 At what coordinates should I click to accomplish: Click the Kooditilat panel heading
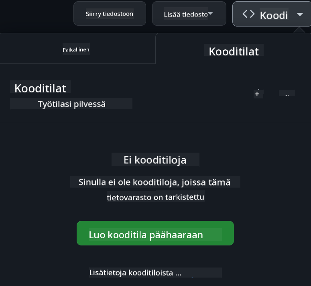pyautogui.click(x=40, y=88)
